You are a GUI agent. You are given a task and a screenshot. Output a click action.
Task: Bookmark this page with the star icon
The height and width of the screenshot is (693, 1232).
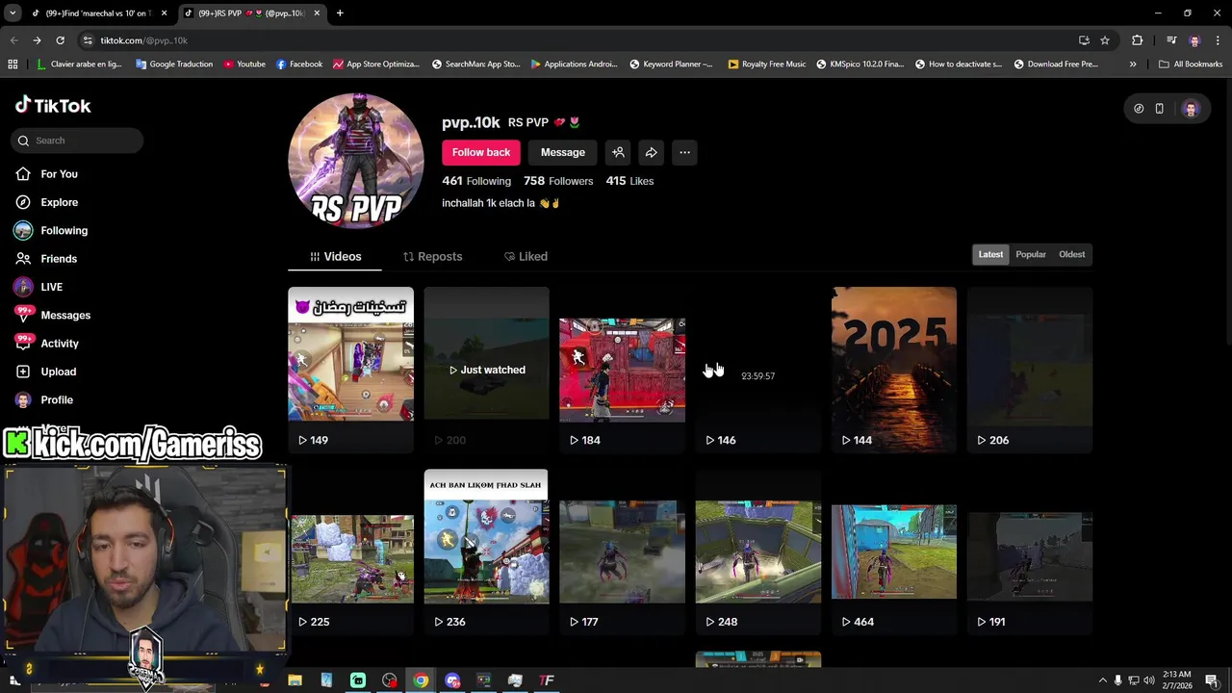tap(1105, 40)
